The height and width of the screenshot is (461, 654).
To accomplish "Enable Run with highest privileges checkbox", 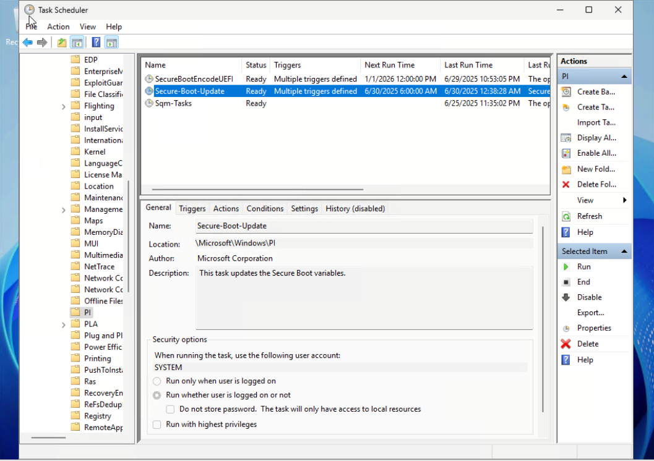I will [157, 425].
